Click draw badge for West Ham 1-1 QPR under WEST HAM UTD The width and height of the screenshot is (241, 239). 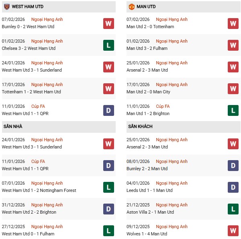108,110
